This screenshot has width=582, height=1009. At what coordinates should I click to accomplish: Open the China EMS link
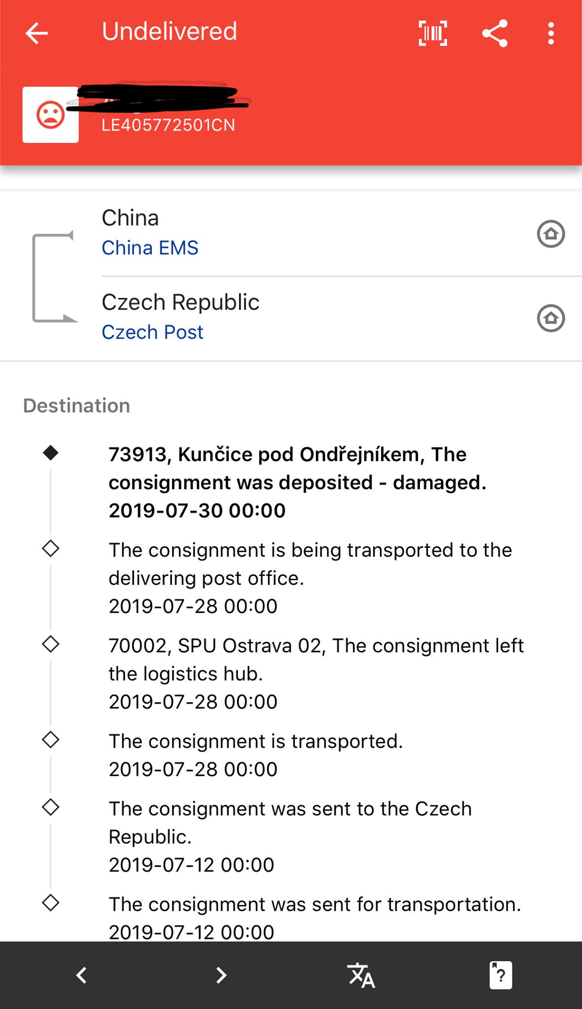[150, 248]
